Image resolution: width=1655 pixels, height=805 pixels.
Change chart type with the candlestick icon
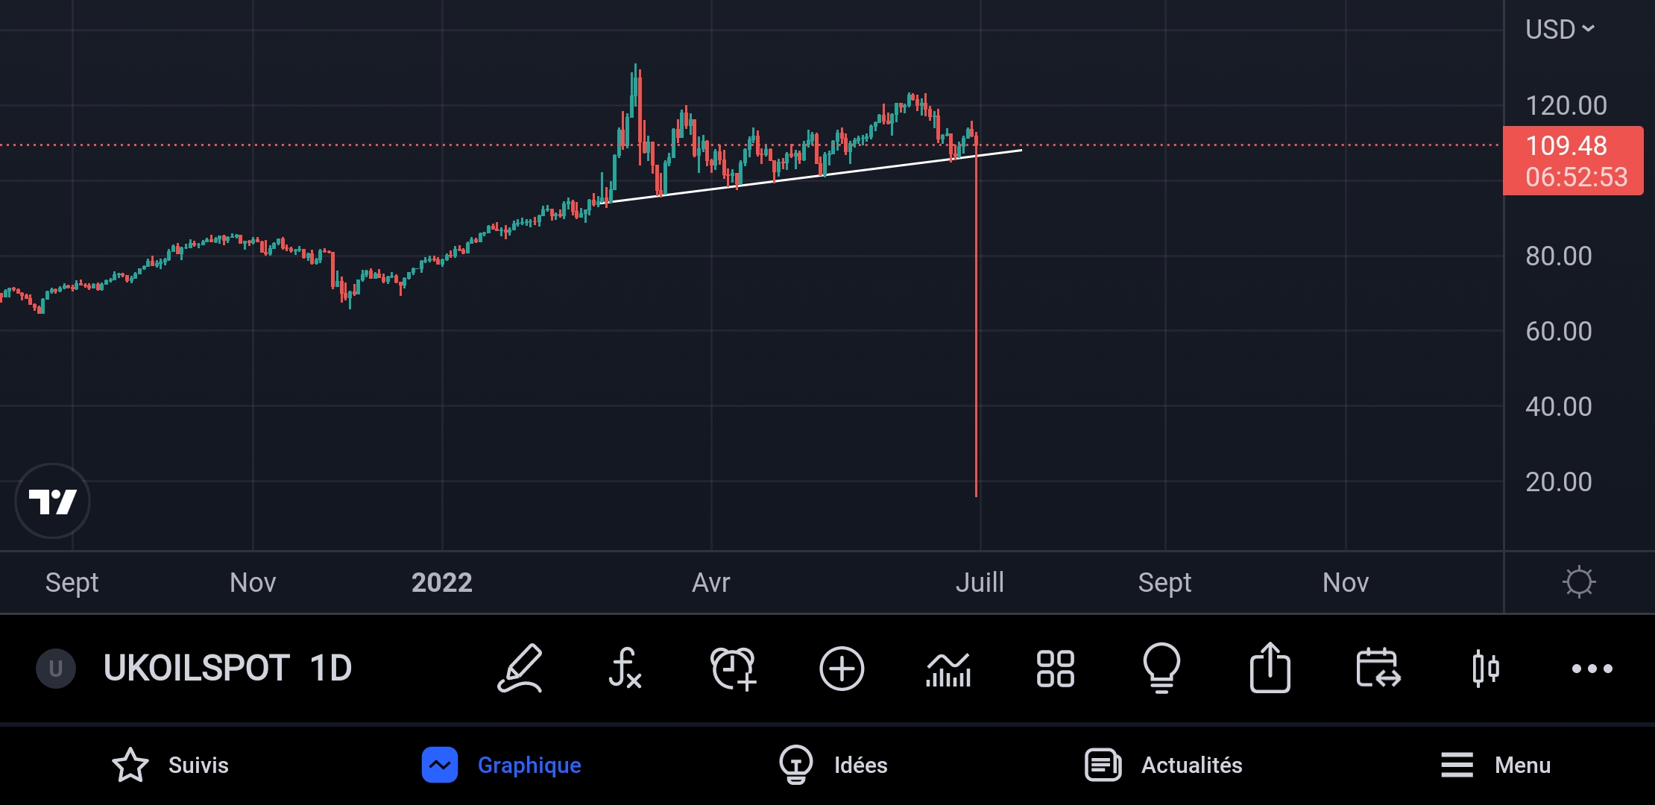tap(1485, 668)
